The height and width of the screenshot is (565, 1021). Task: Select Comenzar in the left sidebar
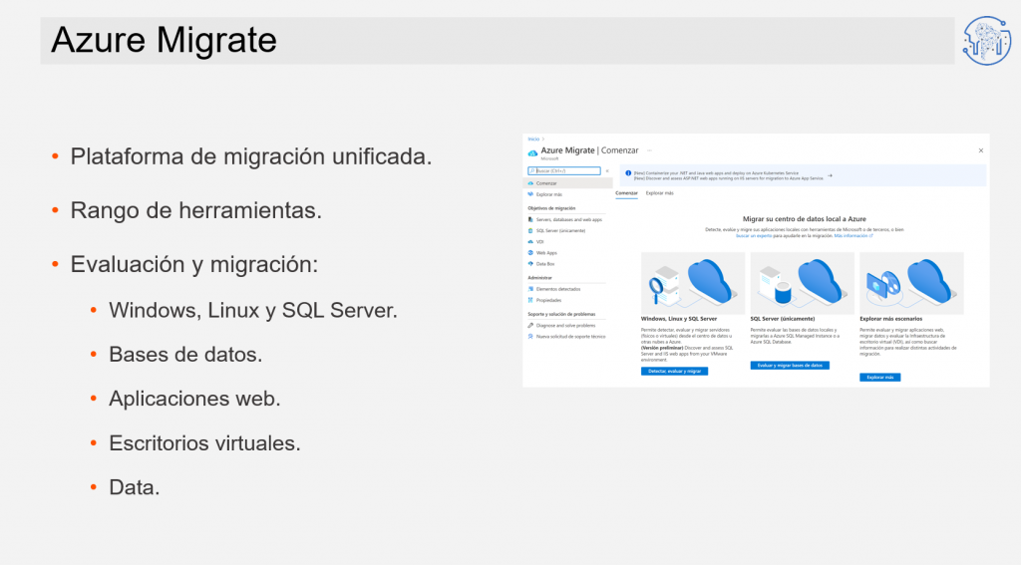point(567,183)
